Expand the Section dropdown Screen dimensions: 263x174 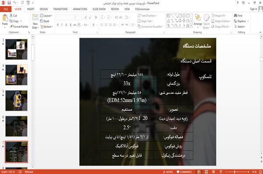point(46,27)
